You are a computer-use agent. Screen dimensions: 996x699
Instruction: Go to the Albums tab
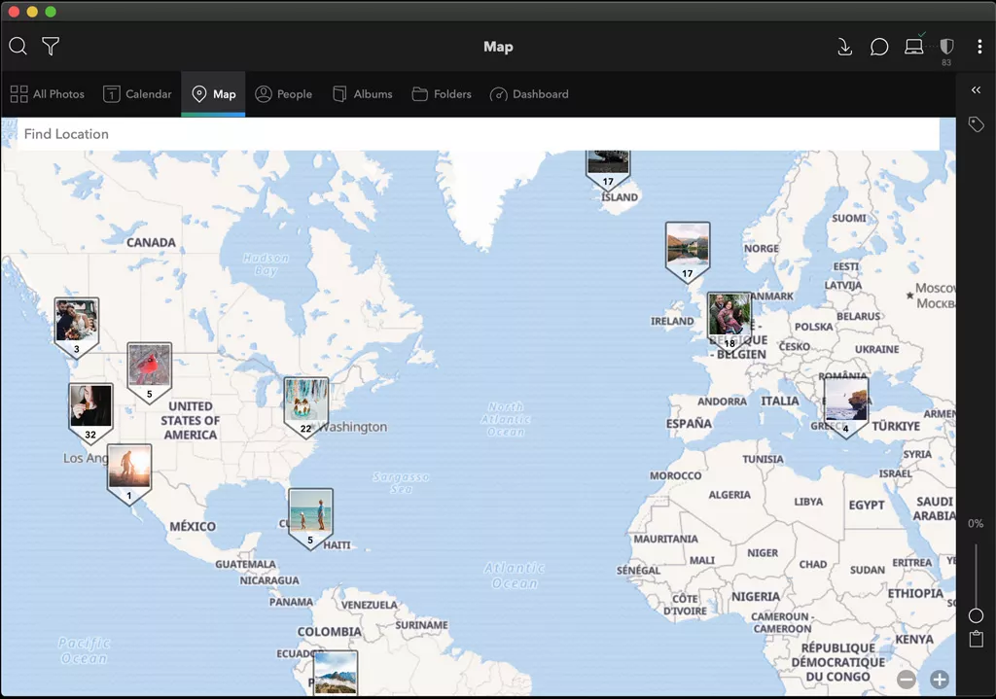point(363,94)
